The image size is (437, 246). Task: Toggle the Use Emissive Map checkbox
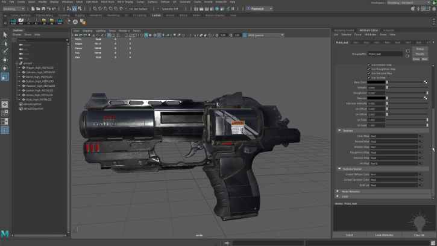369,73
